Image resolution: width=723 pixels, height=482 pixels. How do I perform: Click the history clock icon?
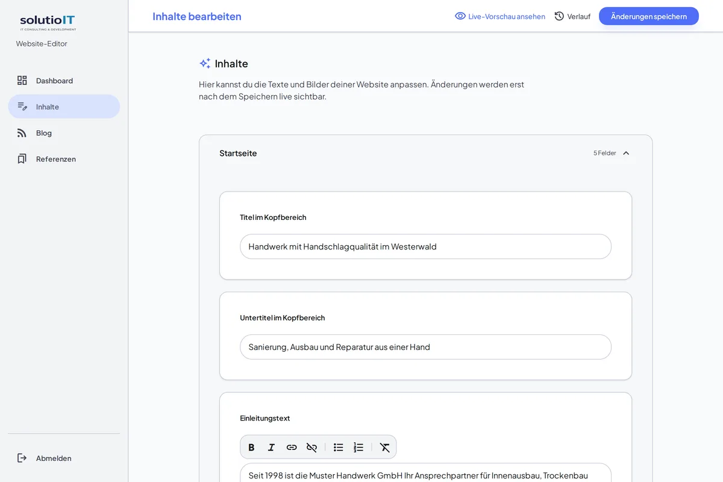(559, 16)
